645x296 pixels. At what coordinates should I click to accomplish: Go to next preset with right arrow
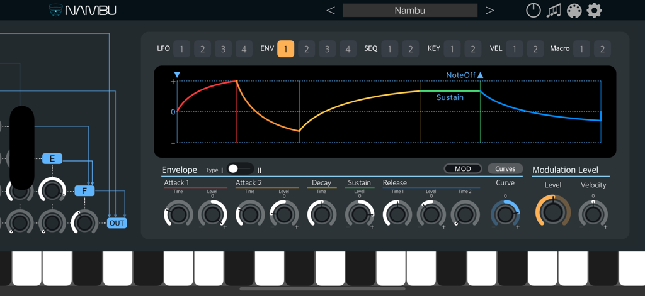pyautogui.click(x=489, y=10)
